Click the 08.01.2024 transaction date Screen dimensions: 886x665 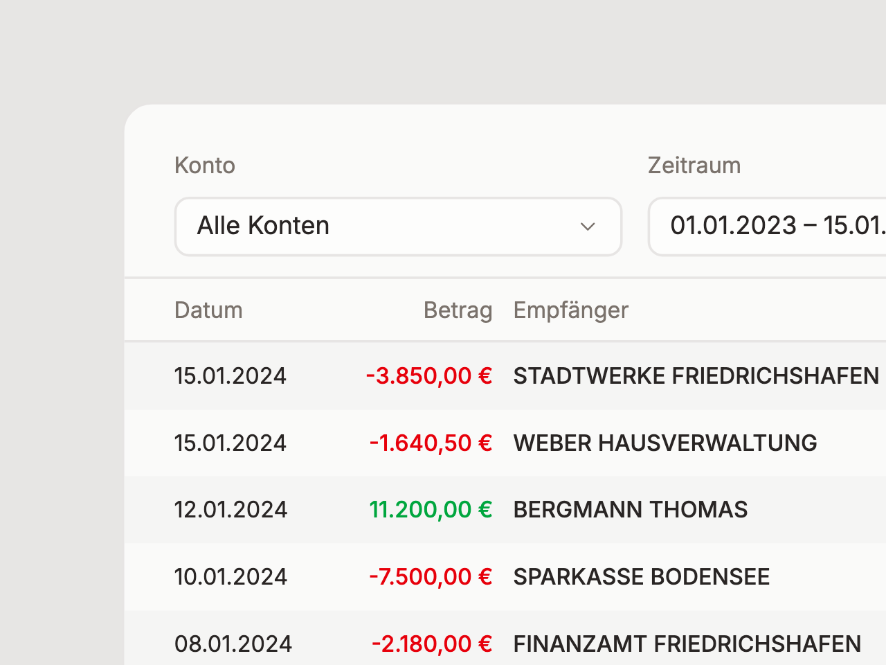point(233,644)
